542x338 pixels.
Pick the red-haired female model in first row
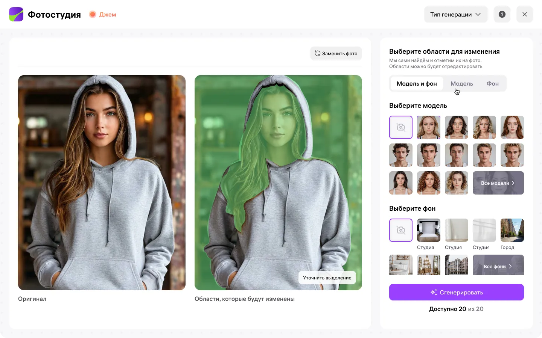[x=512, y=127]
